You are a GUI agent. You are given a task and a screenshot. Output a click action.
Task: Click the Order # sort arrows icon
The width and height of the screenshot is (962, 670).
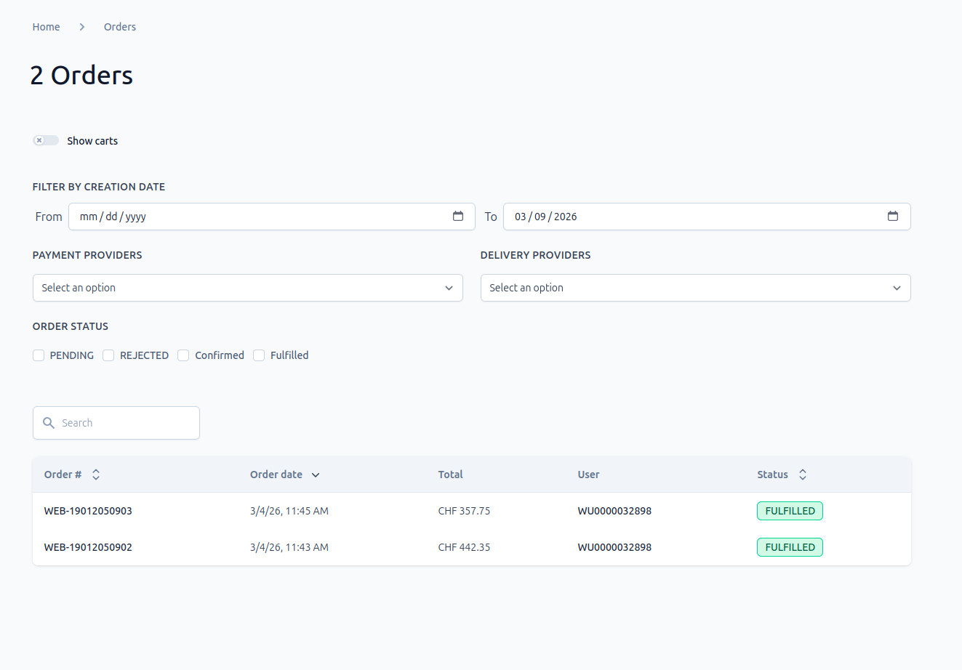coord(96,475)
